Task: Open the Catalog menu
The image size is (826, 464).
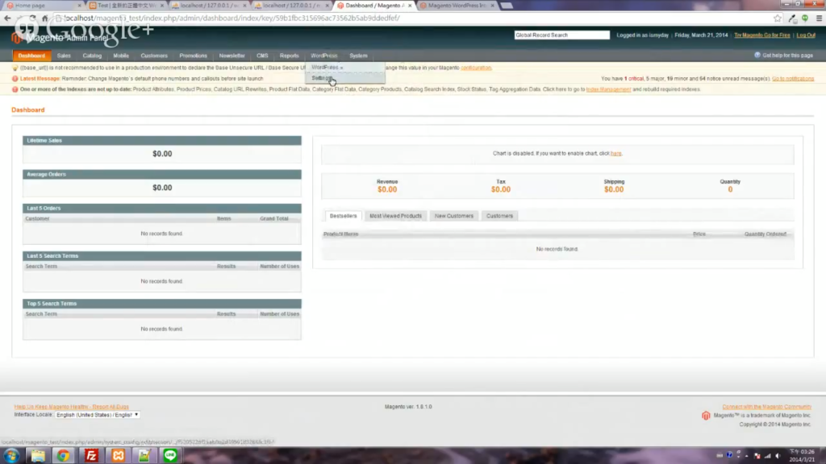Action: click(x=92, y=56)
